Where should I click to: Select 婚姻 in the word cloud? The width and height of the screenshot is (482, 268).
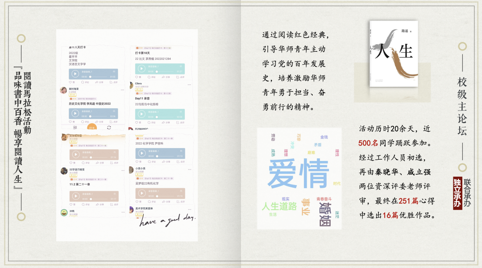(x=325, y=214)
